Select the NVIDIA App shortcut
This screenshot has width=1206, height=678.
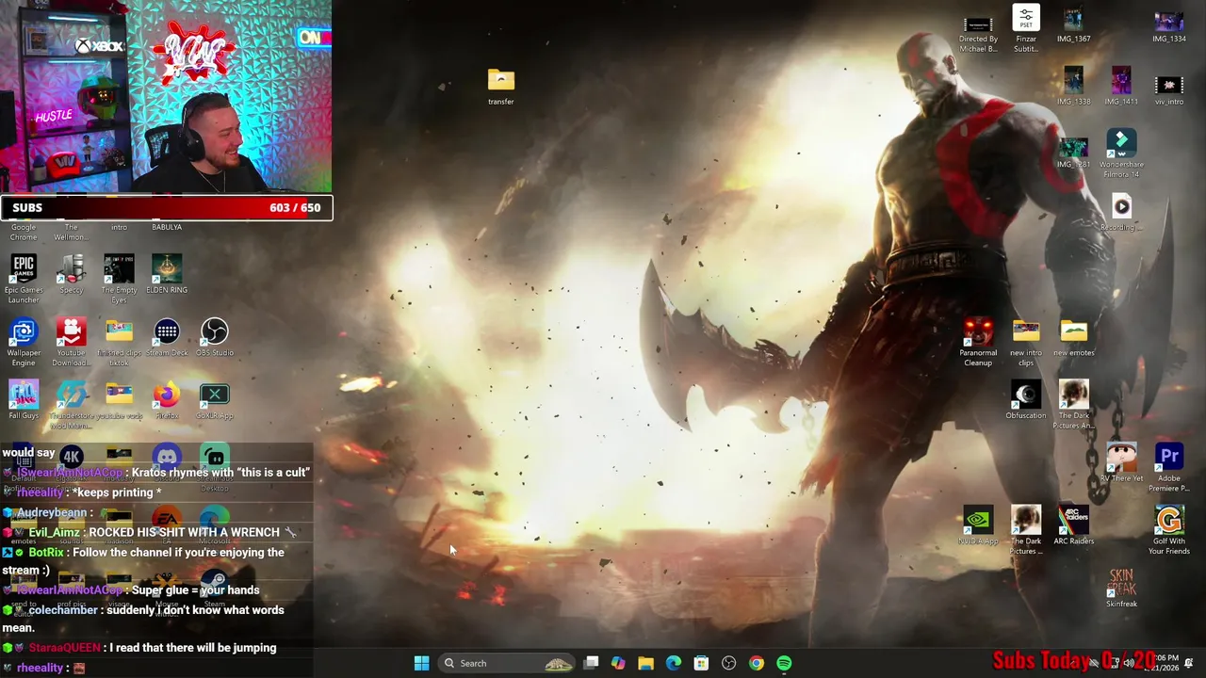click(978, 525)
